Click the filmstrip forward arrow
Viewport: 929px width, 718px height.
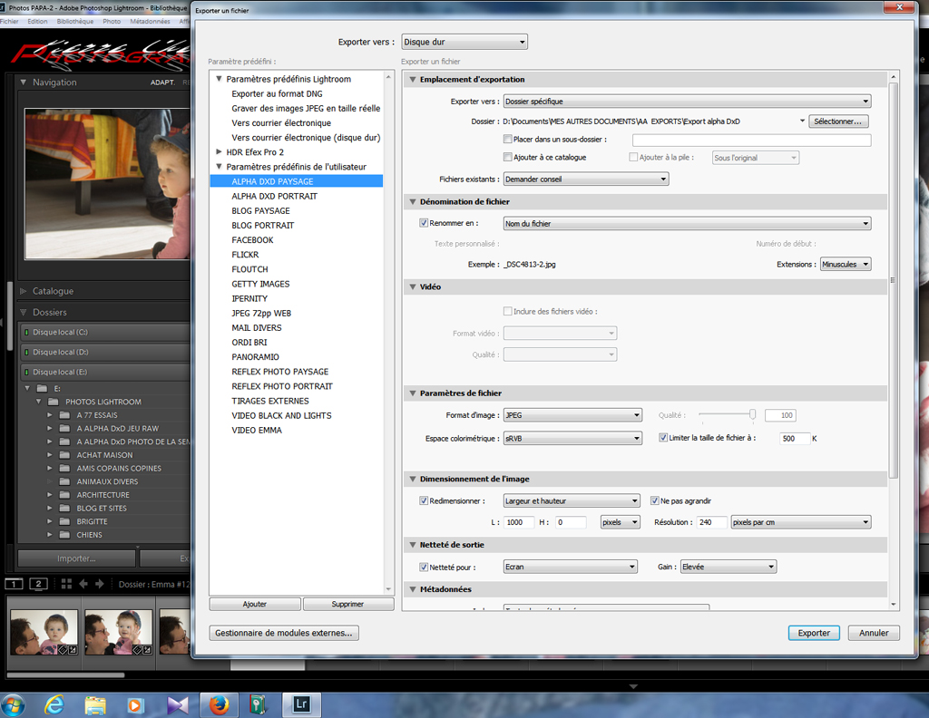pyautogui.click(x=102, y=584)
